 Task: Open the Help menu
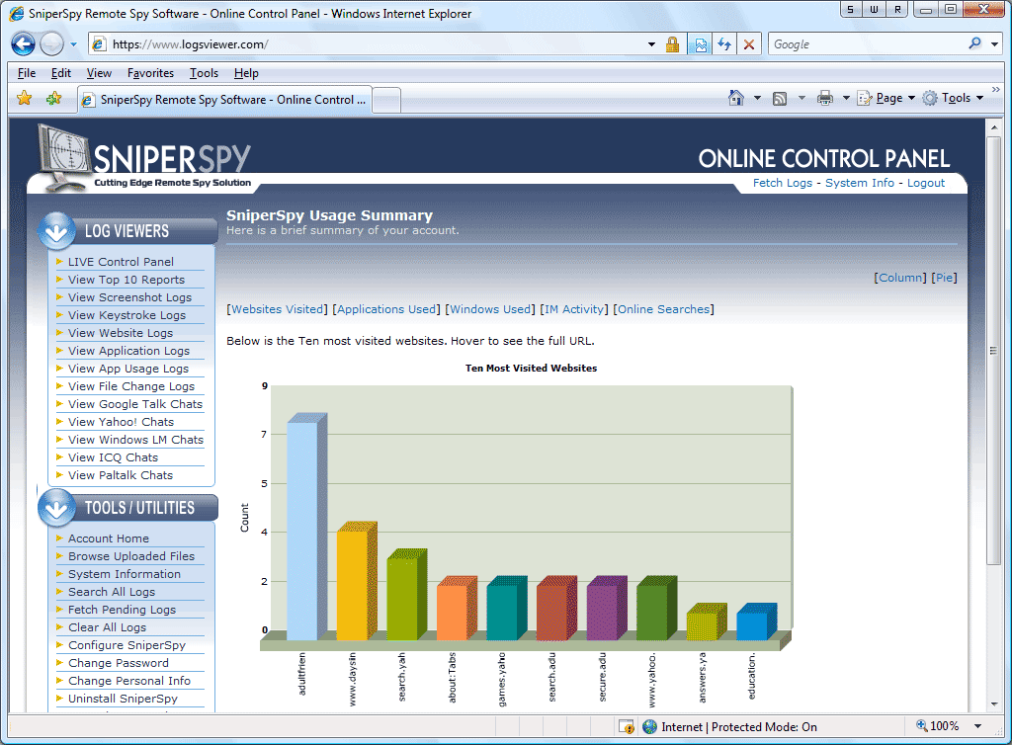246,73
